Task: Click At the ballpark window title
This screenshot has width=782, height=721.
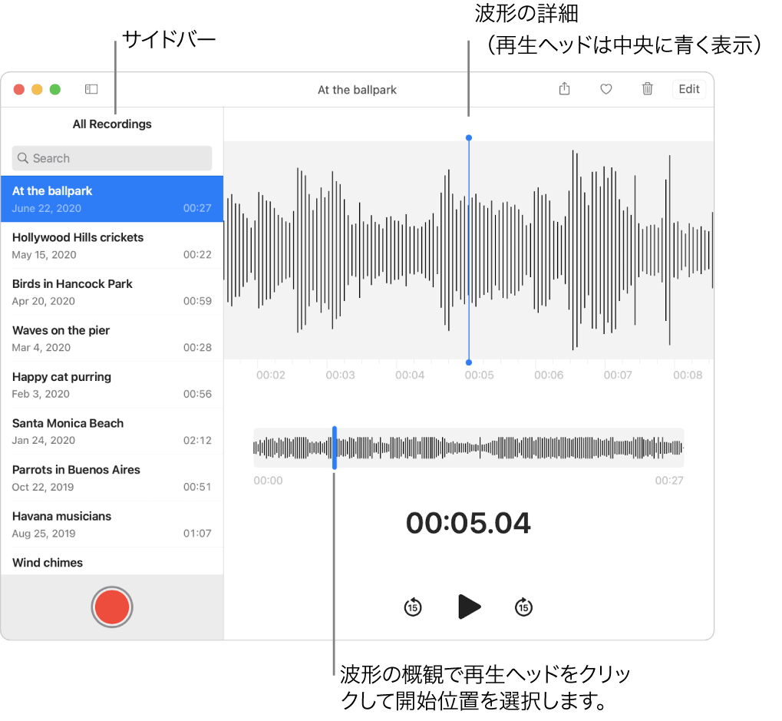Action: tap(357, 90)
